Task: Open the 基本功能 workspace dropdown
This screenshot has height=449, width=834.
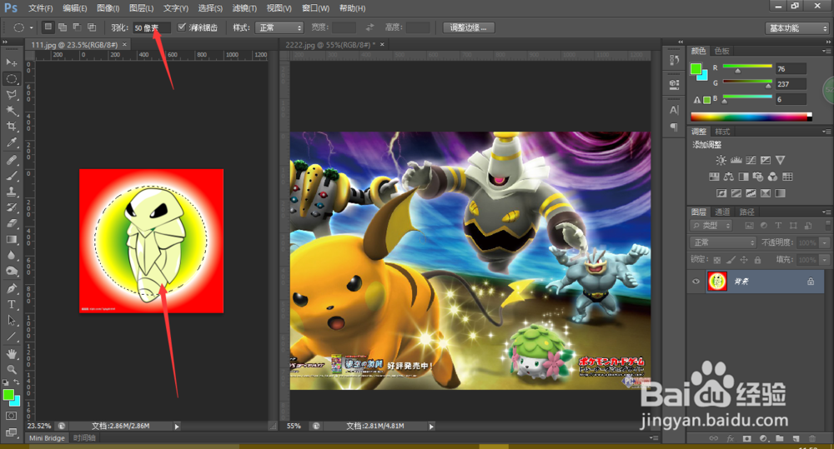Action: coord(796,28)
